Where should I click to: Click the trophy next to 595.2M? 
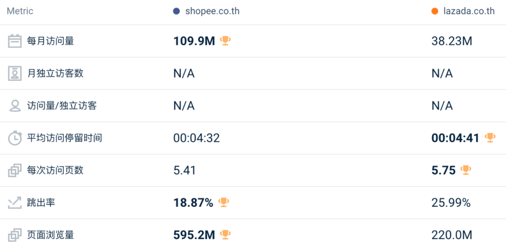pyautogui.click(x=225, y=235)
